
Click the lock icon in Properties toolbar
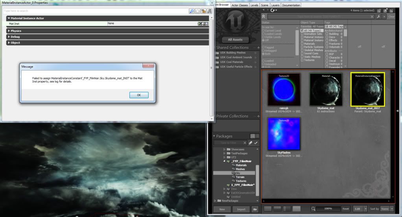204,11
